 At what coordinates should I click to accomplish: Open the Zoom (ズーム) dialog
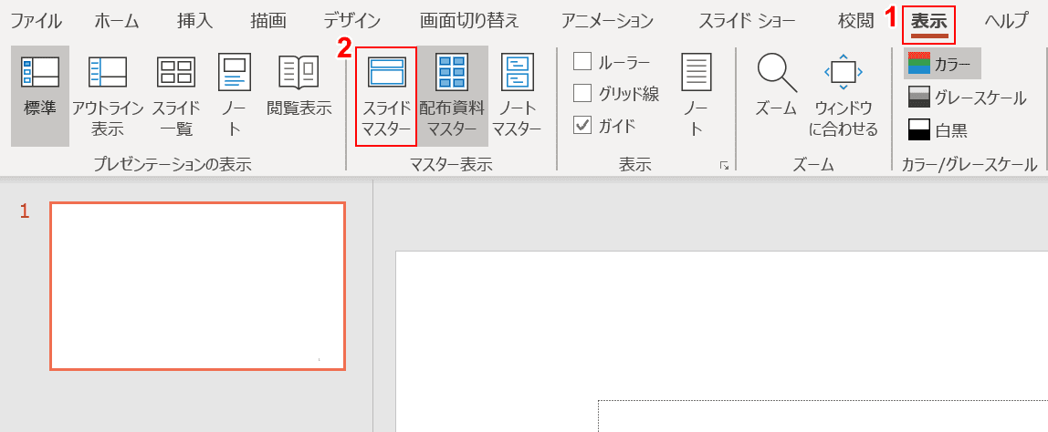coord(777,86)
